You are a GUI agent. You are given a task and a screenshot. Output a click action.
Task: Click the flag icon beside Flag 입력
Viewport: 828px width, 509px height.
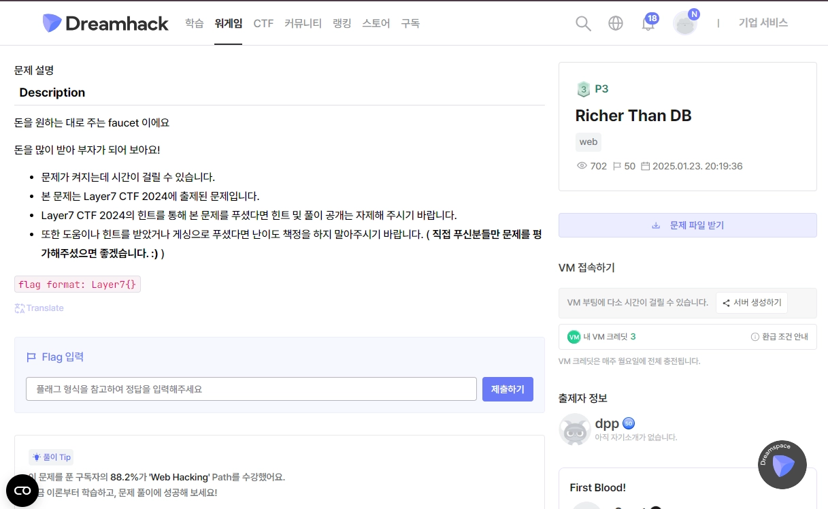click(31, 357)
